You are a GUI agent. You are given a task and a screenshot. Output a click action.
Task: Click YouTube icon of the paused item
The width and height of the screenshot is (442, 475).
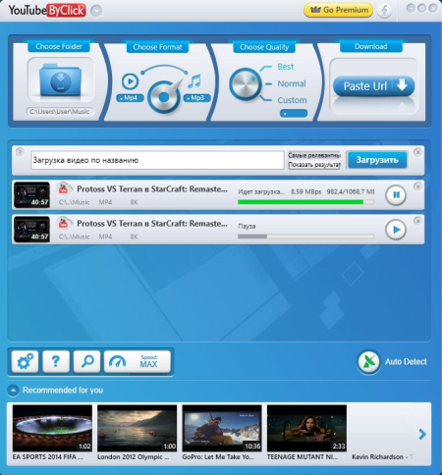click(x=64, y=224)
